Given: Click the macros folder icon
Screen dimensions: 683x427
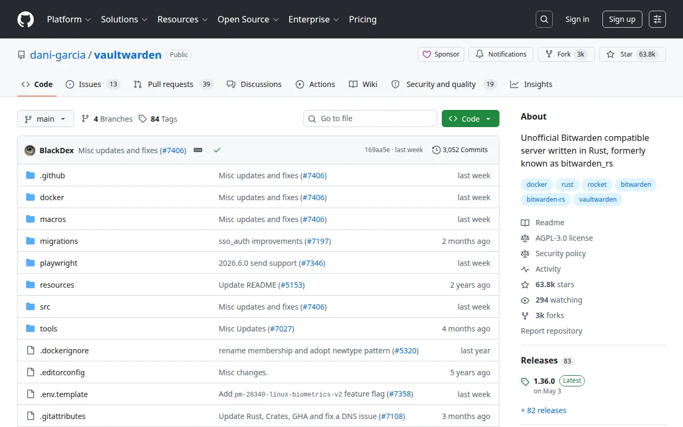Looking at the screenshot, I should (30, 219).
